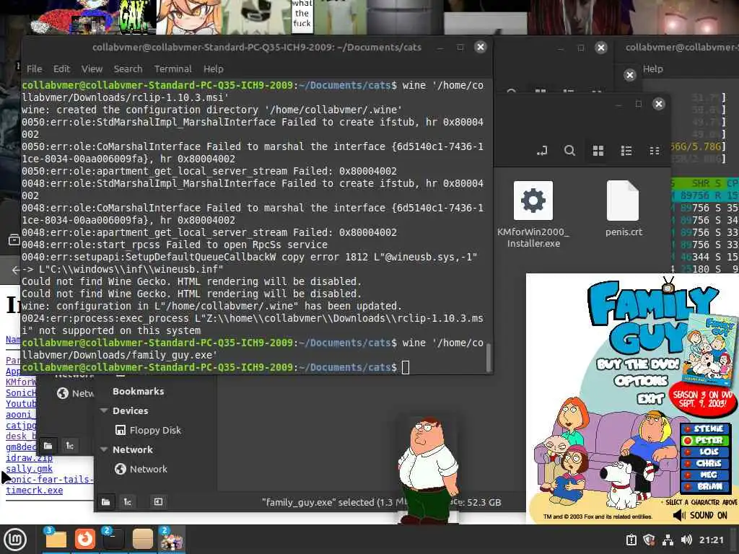
Task: Open the taskbar clock showing 21:21
Action: point(711,540)
